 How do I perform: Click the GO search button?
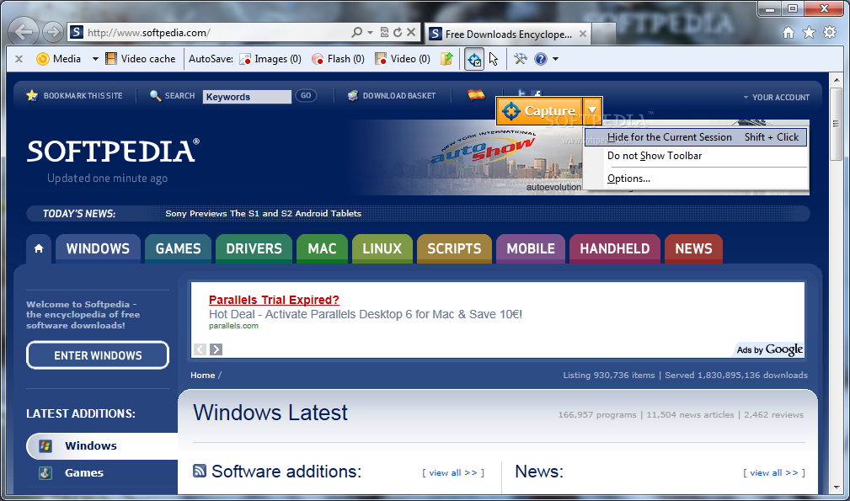click(x=306, y=95)
